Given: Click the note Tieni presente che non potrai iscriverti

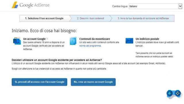Looking at the screenshot, I should [x=154, y=55].
